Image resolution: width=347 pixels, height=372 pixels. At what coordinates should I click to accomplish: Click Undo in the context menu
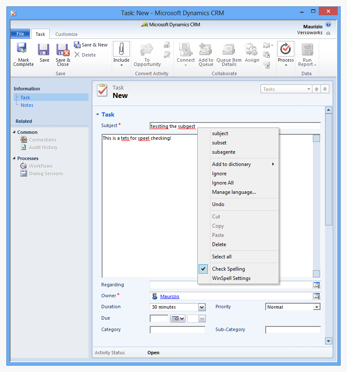pyautogui.click(x=238, y=204)
